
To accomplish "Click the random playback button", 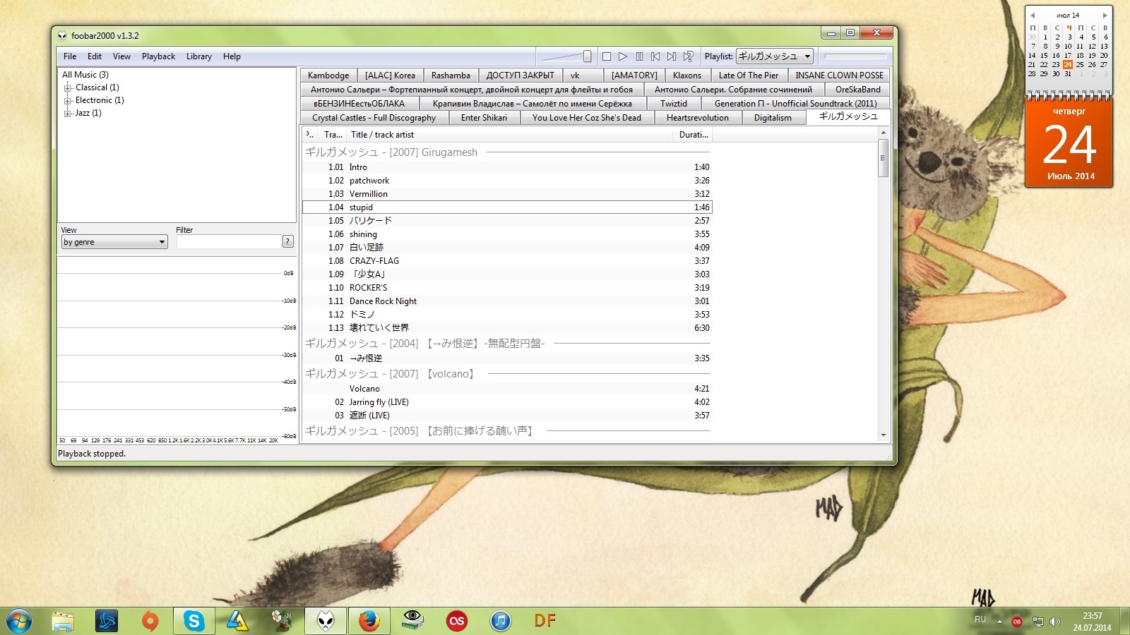I will (x=689, y=56).
